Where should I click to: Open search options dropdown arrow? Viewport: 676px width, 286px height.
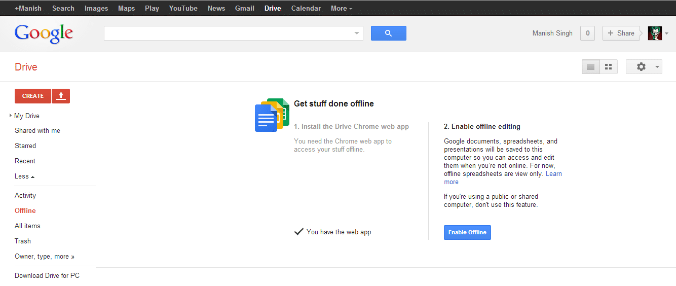(357, 33)
